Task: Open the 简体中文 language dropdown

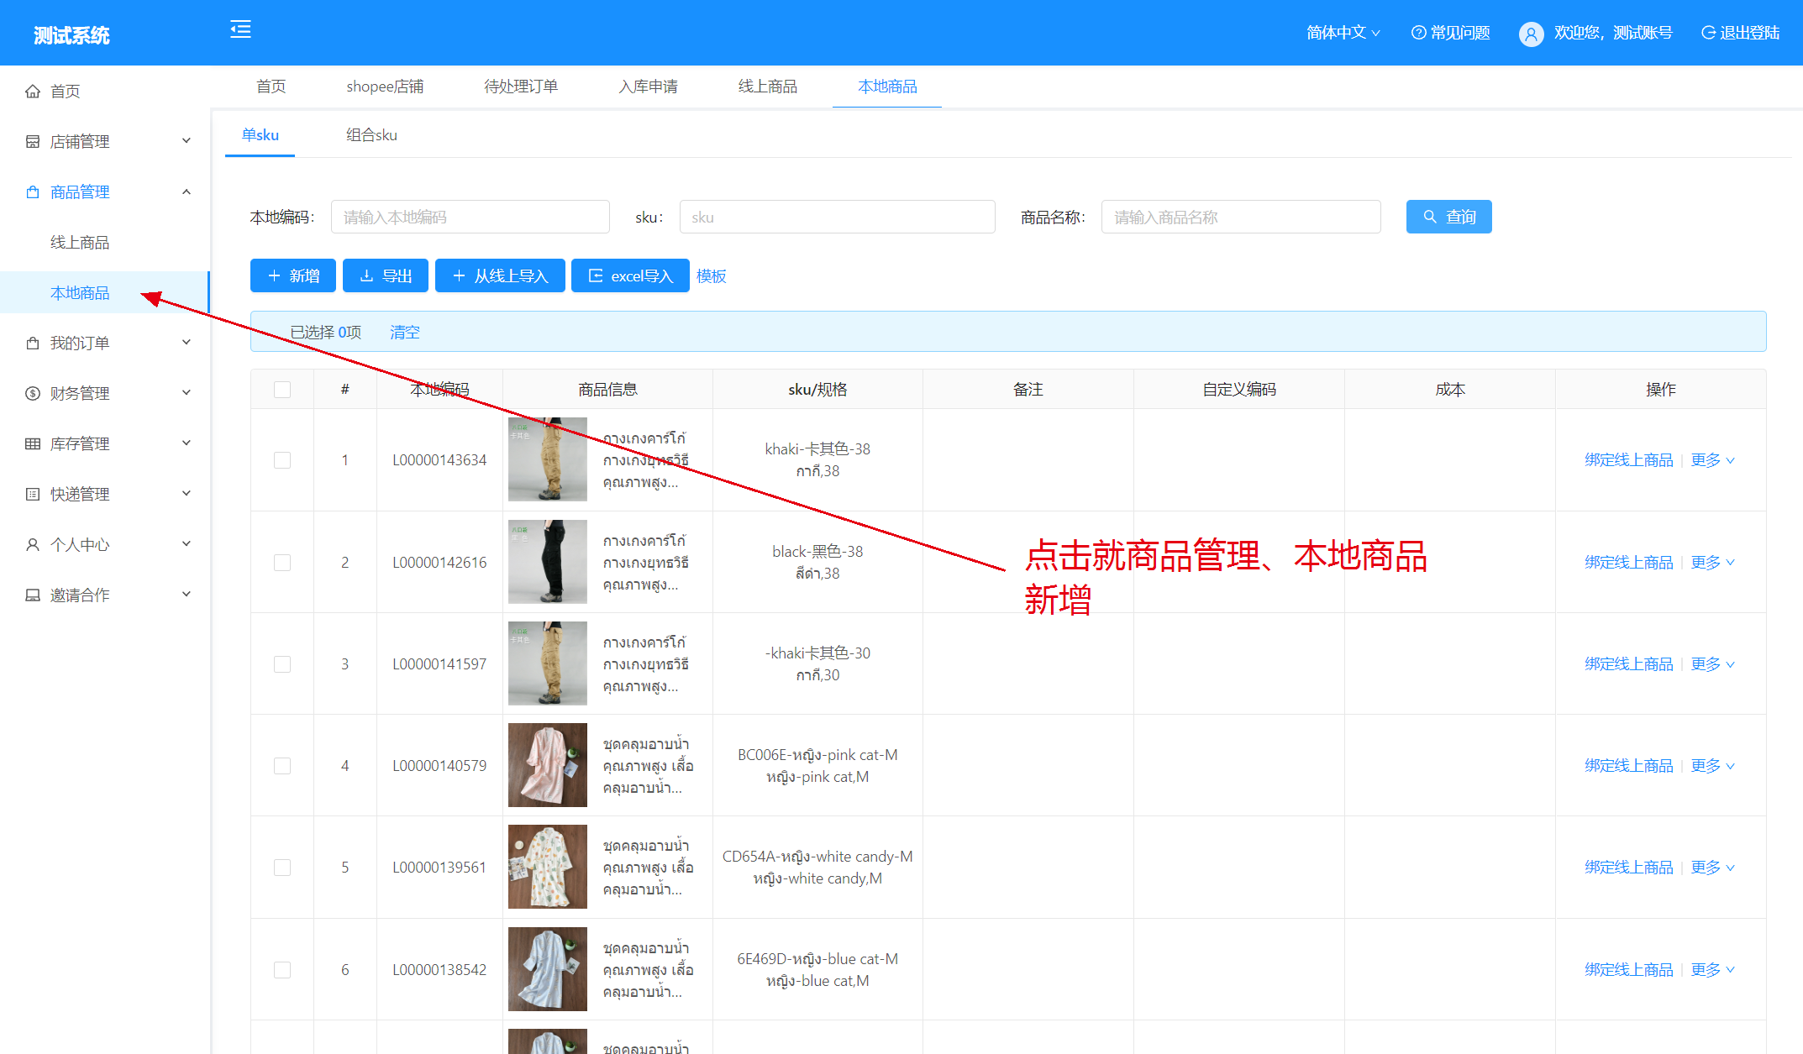Action: tap(1343, 33)
